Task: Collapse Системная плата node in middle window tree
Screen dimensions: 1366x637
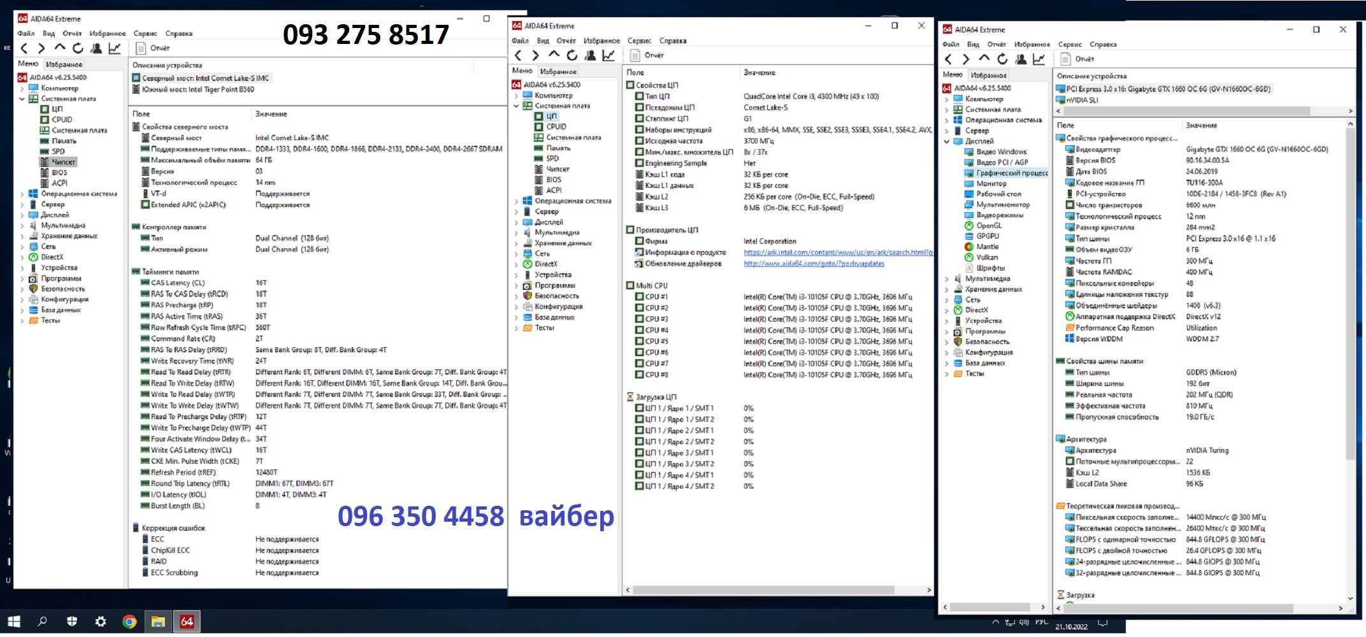Action: (x=516, y=106)
